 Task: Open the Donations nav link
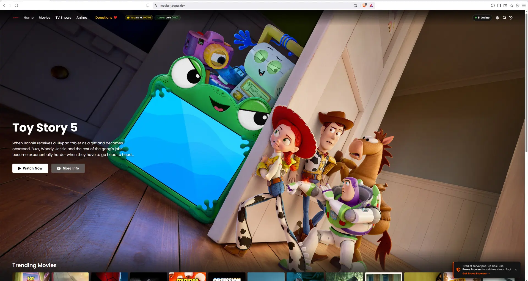click(106, 18)
